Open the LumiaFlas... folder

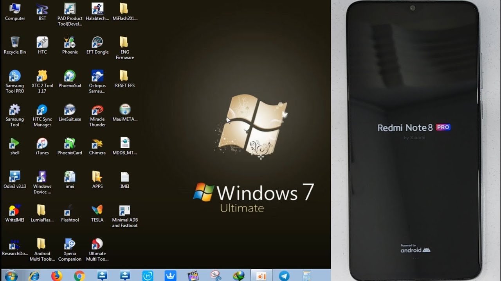(x=42, y=213)
